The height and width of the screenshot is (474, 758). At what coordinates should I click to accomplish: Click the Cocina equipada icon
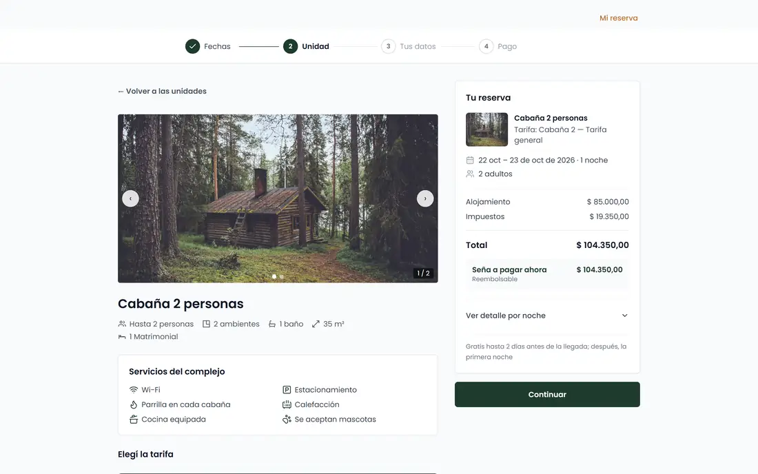tap(134, 420)
